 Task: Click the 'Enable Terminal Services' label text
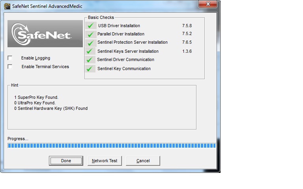[45, 67]
